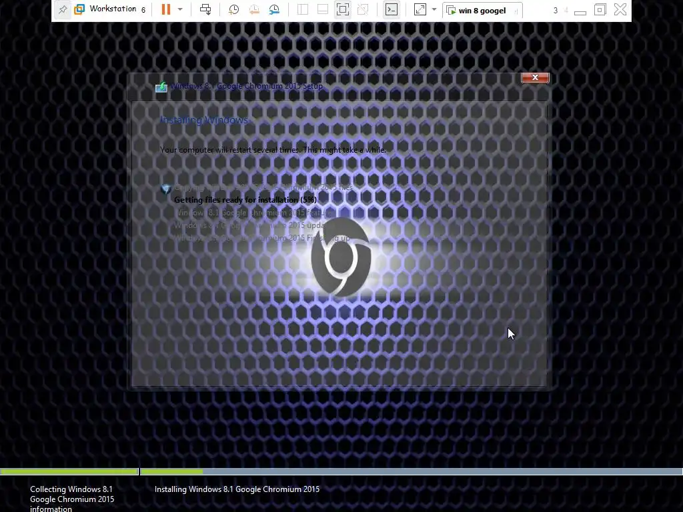Image resolution: width=683 pixels, height=512 pixels.
Task: Click the first completed progress bar segment
Action: (x=69, y=471)
